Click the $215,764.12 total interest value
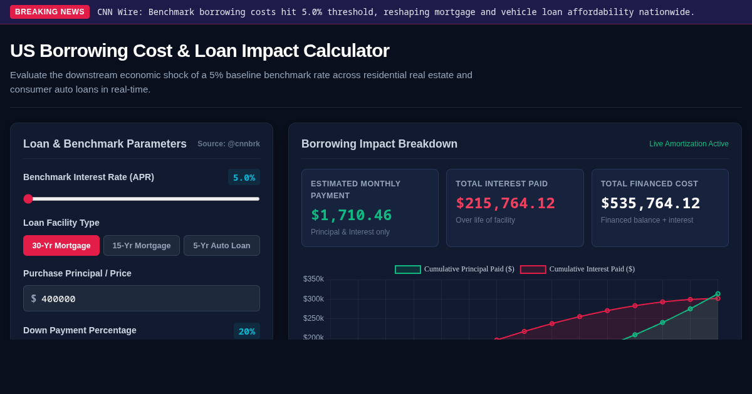Screen dimensions: 752x394 [505, 203]
